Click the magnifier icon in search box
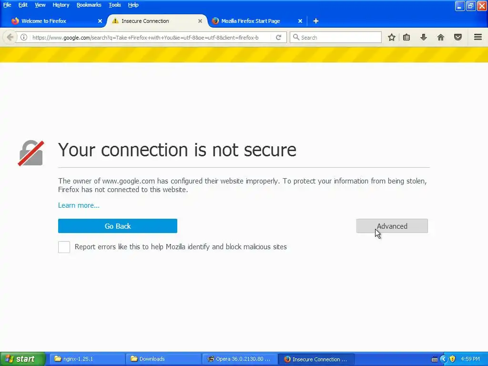 click(x=296, y=37)
